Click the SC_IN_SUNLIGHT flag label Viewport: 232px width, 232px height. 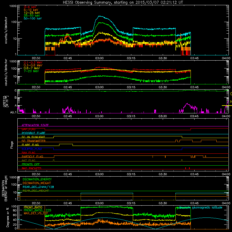33,137
